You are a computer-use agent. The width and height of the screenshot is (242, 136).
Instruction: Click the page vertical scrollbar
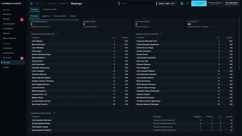coord(239,44)
